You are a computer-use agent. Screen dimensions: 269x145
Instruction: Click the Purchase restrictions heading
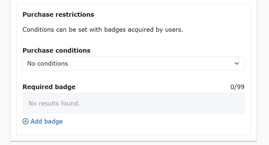click(58, 14)
